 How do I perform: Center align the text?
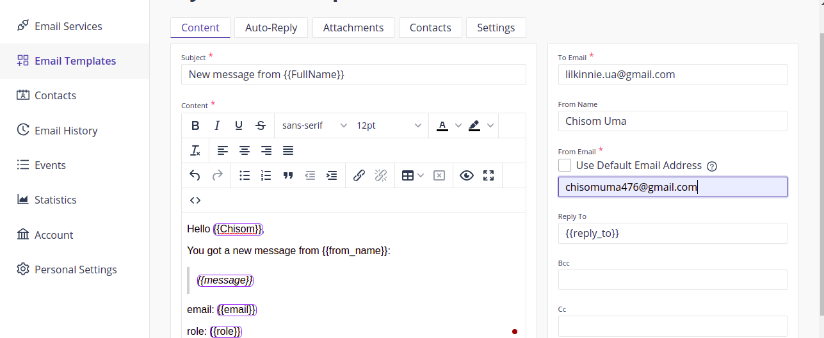[245, 150]
